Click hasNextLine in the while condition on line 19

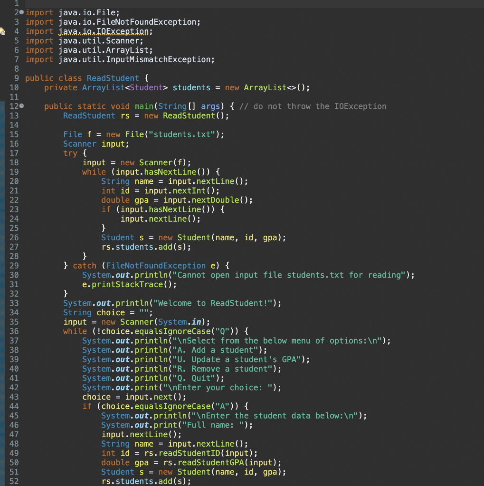(x=170, y=172)
